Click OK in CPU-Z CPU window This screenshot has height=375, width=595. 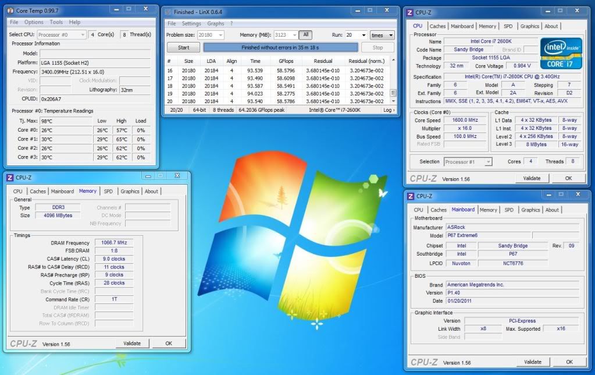(568, 178)
